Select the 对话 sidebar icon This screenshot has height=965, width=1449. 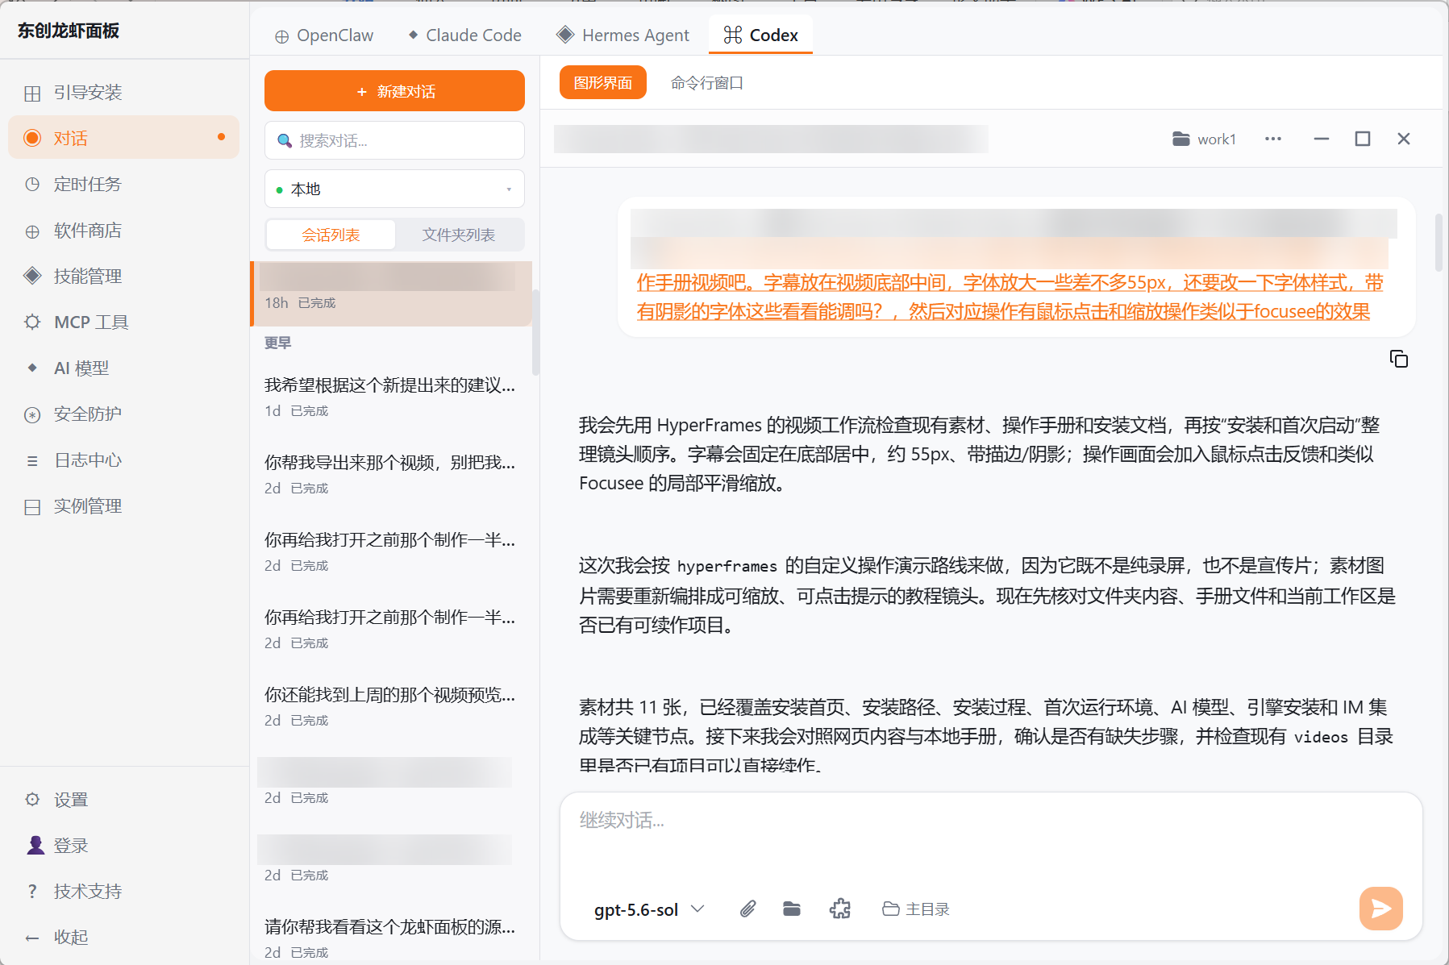click(x=32, y=138)
